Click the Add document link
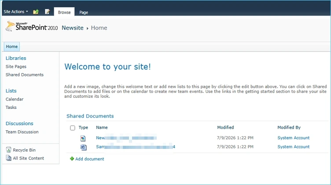 [89, 159]
